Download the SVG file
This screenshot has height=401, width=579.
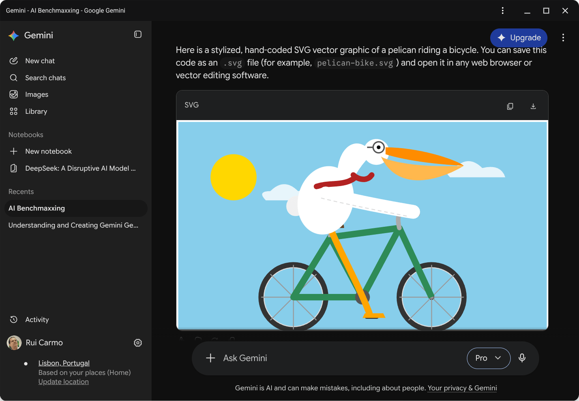tap(533, 106)
